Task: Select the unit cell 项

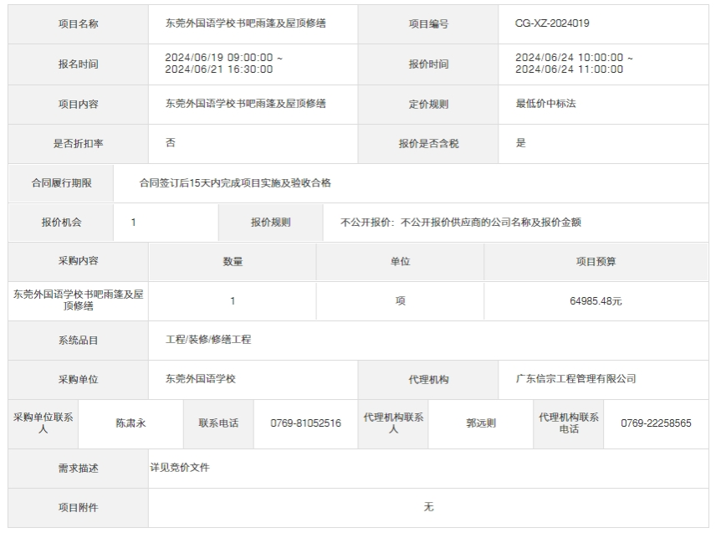Action: point(400,301)
